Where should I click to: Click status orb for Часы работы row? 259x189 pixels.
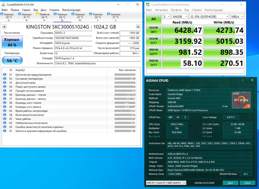(x=5, y=119)
